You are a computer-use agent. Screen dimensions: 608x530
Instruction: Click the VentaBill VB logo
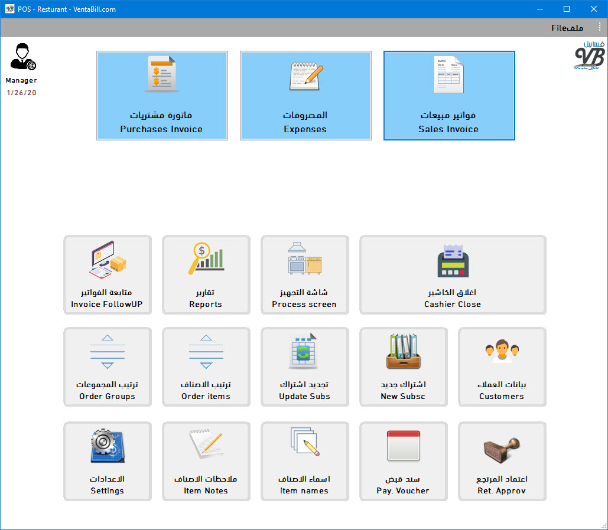coord(589,56)
